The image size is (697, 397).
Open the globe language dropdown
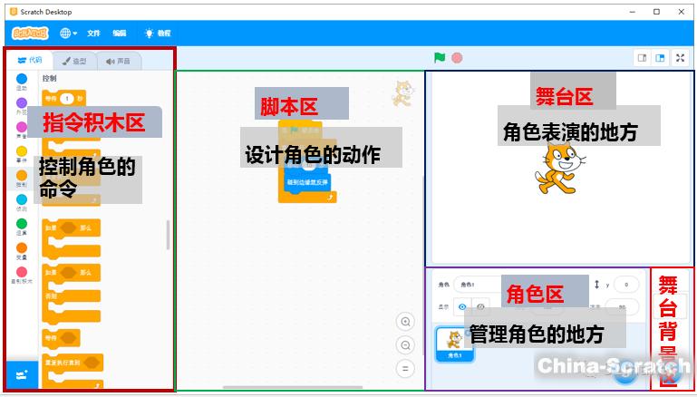pyautogui.click(x=68, y=33)
